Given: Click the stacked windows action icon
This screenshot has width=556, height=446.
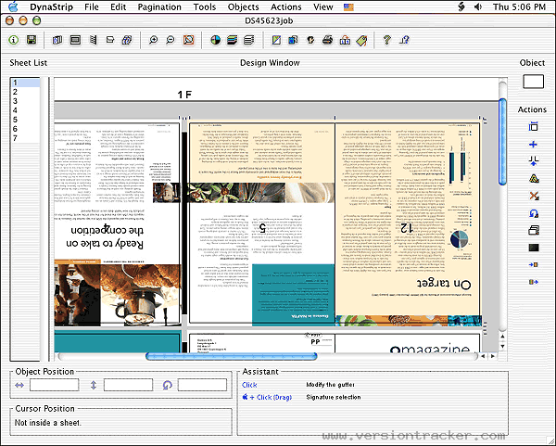Looking at the screenshot, I should pyautogui.click(x=534, y=230).
